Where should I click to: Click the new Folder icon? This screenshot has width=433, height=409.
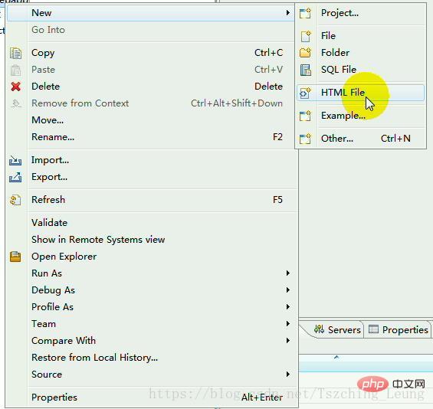pos(305,52)
